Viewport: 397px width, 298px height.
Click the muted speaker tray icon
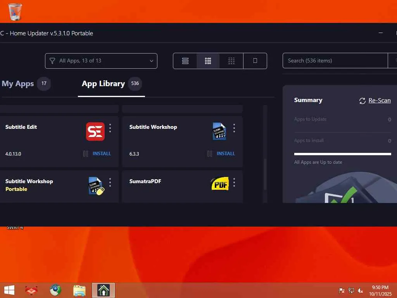[x=360, y=291]
